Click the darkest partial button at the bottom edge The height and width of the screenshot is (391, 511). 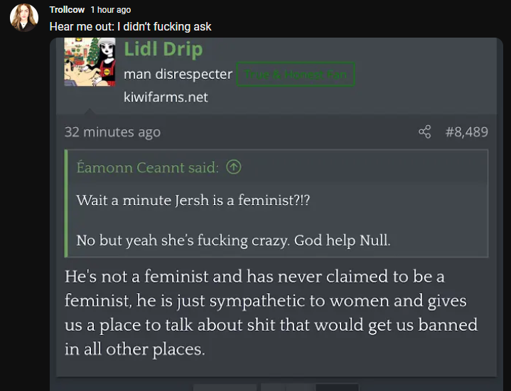[x=337, y=387]
